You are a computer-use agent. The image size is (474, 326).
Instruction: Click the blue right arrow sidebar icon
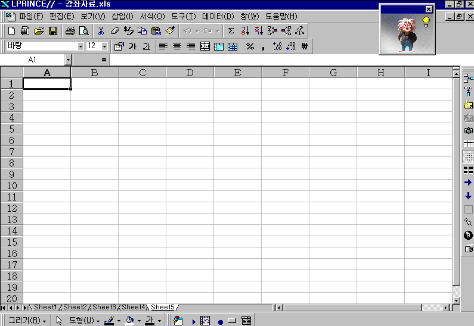point(468,183)
